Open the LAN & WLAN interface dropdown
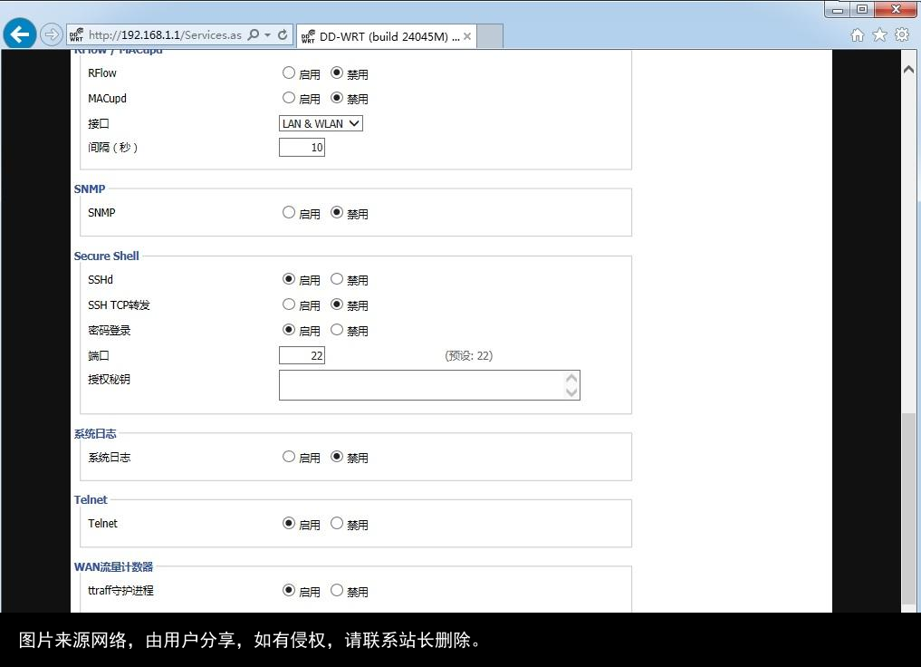This screenshot has width=921, height=667. tap(321, 122)
